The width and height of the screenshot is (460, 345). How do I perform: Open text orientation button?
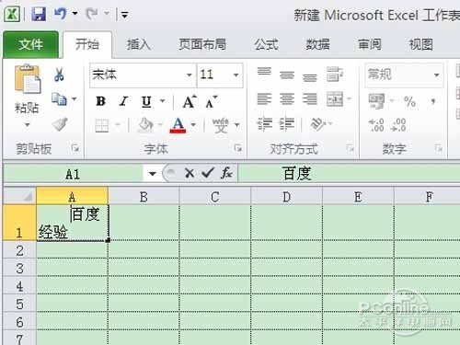tap(319, 124)
